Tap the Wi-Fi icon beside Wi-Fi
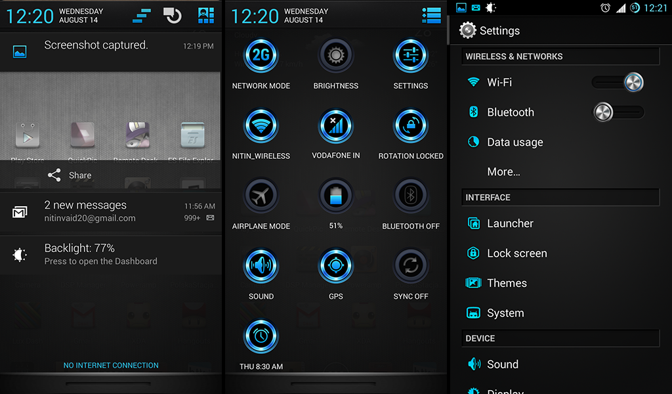Image resolution: width=672 pixels, height=394 pixels. coord(474,82)
